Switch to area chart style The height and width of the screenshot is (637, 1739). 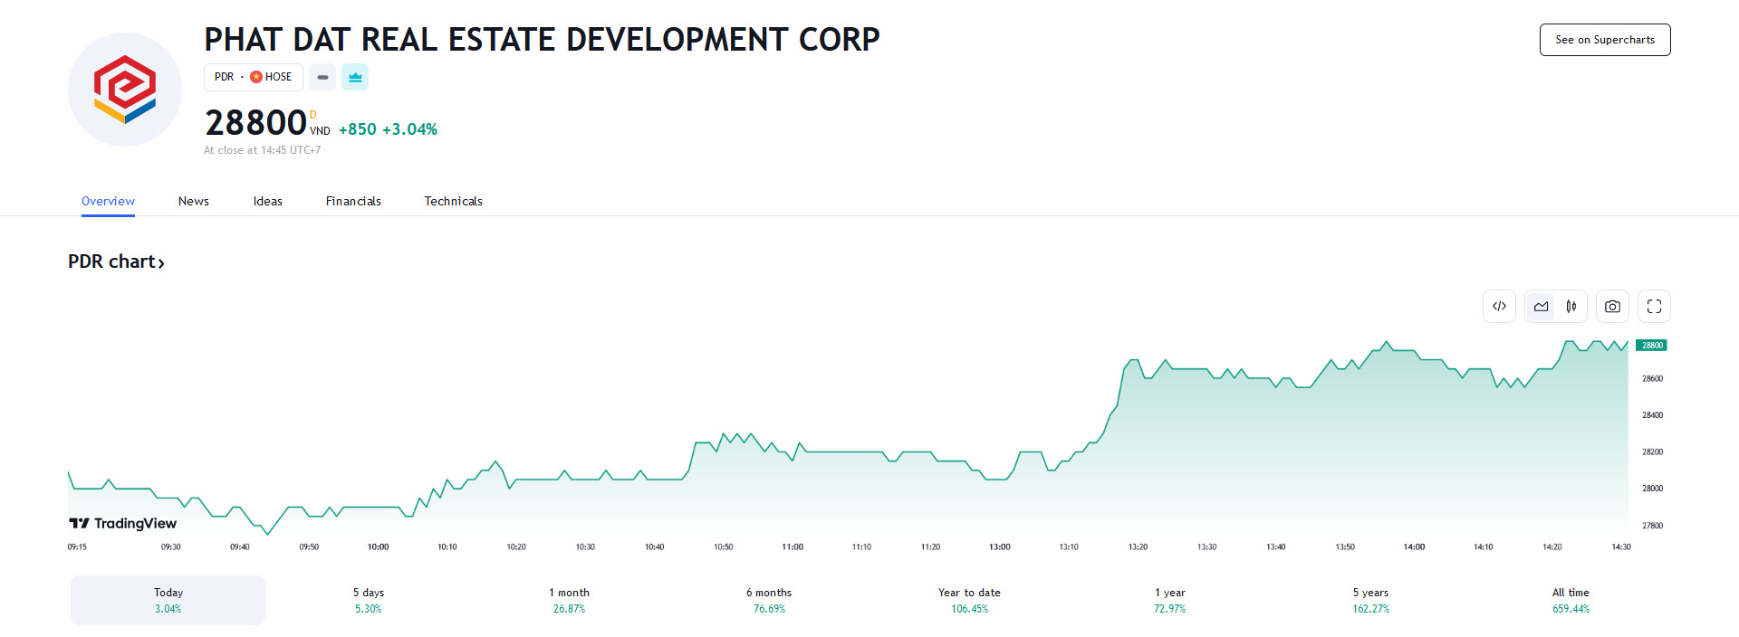[1541, 307]
